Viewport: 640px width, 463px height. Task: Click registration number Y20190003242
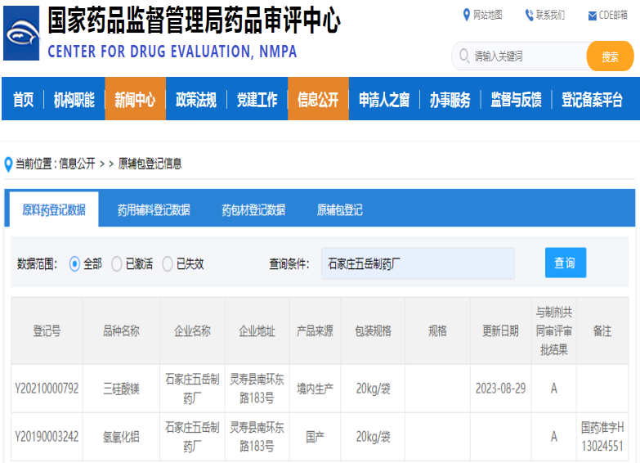tap(47, 437)
